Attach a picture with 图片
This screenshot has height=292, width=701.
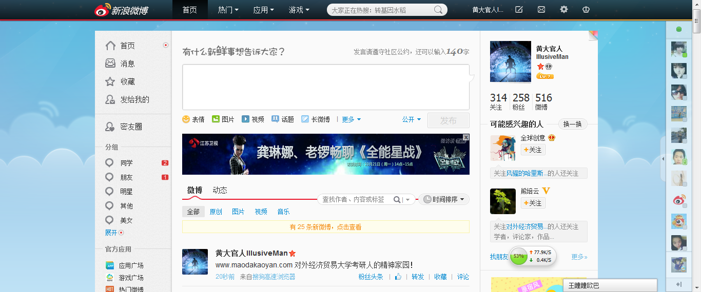click(223, 119)
